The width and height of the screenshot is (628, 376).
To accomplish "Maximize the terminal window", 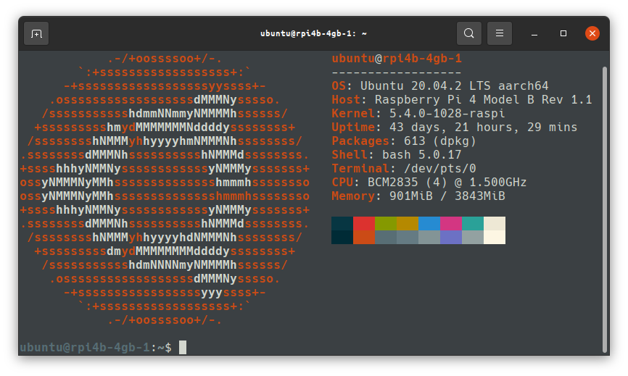I will coord(563,33).
